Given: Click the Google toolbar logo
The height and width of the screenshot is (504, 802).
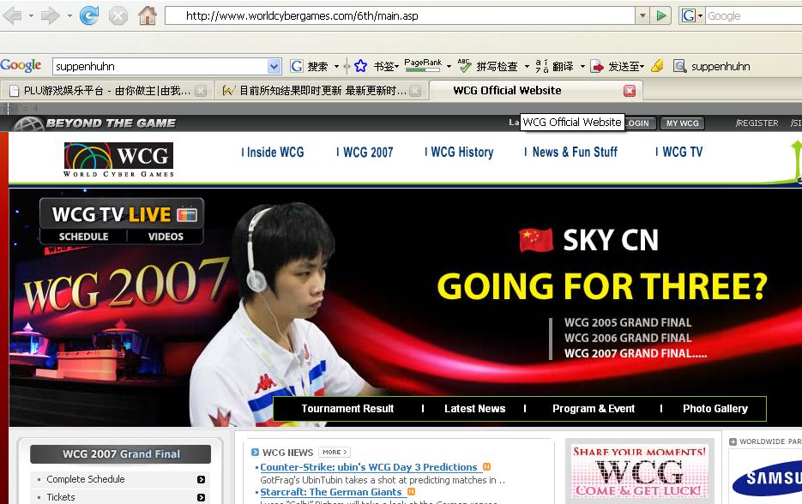Looking at the screenshot, I should pyautogui.click(x=21, y=65).
